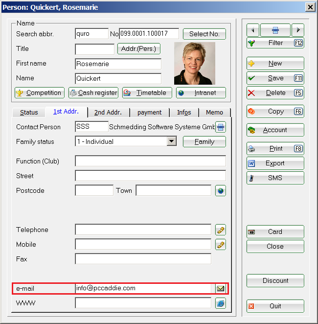The width and height of the screenshot is (318, 324).
Task: Print the person data
Action: coord(275,149)
